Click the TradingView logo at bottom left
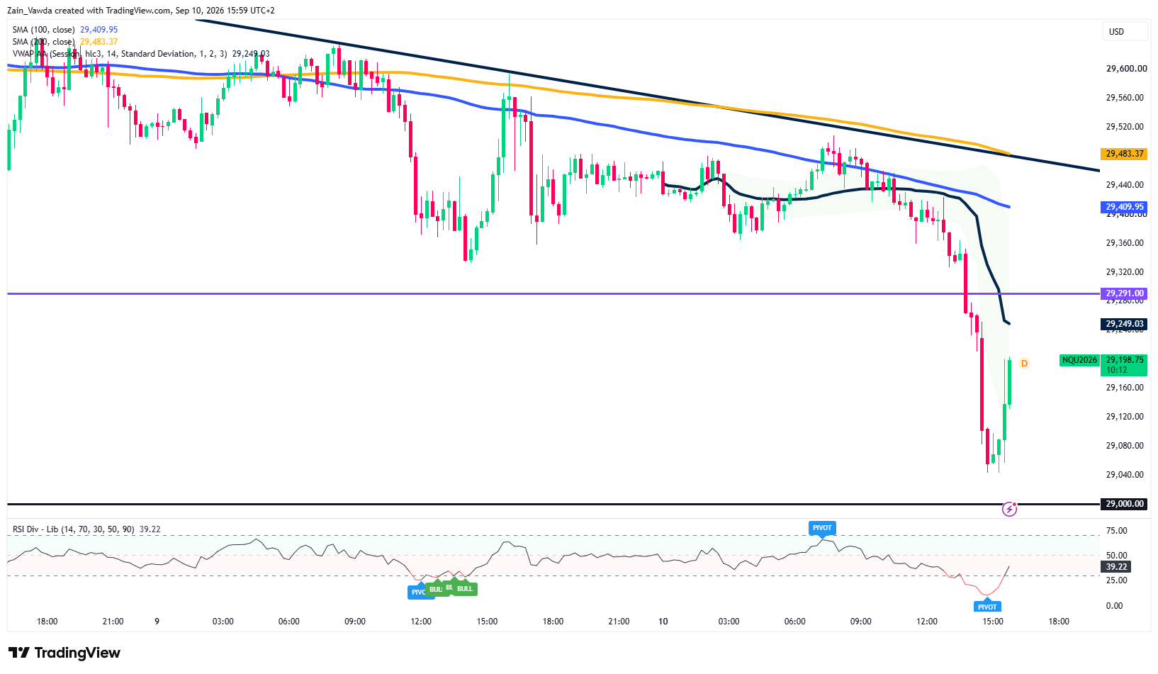The image size is (1158, 674). coord(64,653)
